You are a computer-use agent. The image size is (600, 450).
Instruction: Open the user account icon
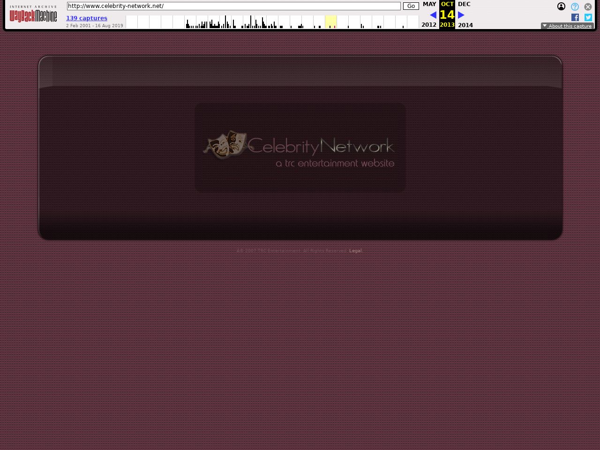(561, 7)
